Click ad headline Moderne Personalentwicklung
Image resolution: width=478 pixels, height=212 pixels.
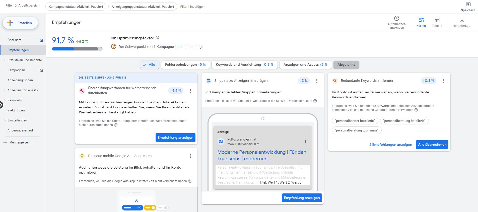click(262, 155)
